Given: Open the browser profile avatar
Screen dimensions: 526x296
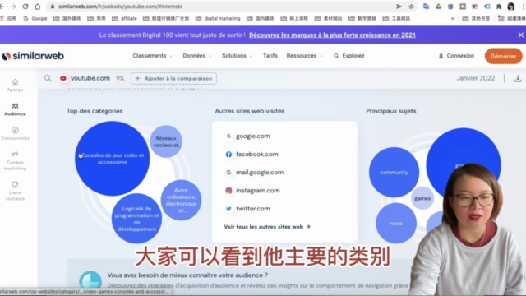Looking at the screenshot, I should point(511,7).
